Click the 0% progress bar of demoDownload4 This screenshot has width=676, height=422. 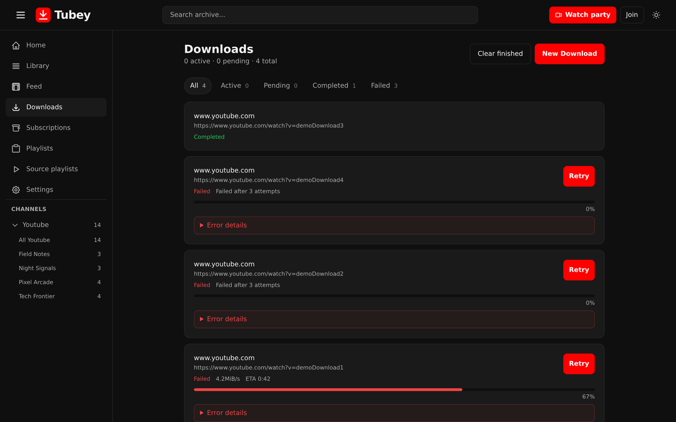(394, 202)
